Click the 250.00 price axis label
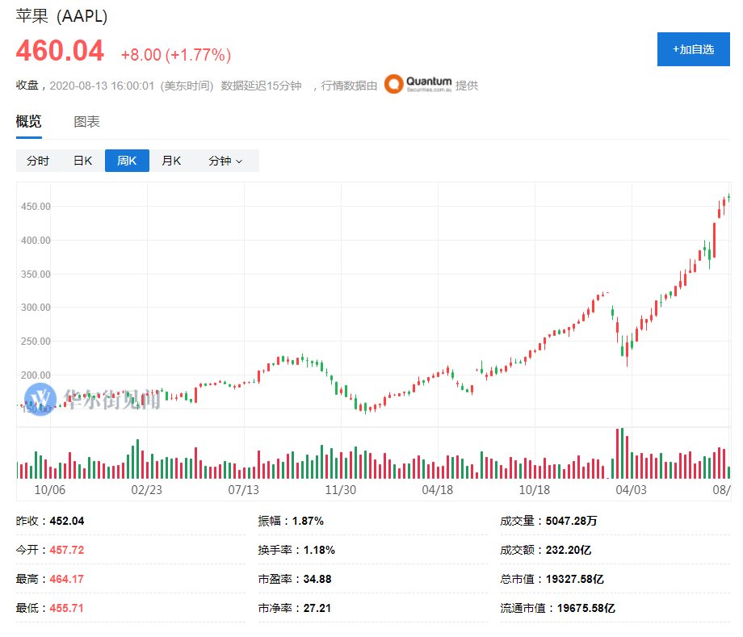The image size is (743, 637). (x=36, y=342)
